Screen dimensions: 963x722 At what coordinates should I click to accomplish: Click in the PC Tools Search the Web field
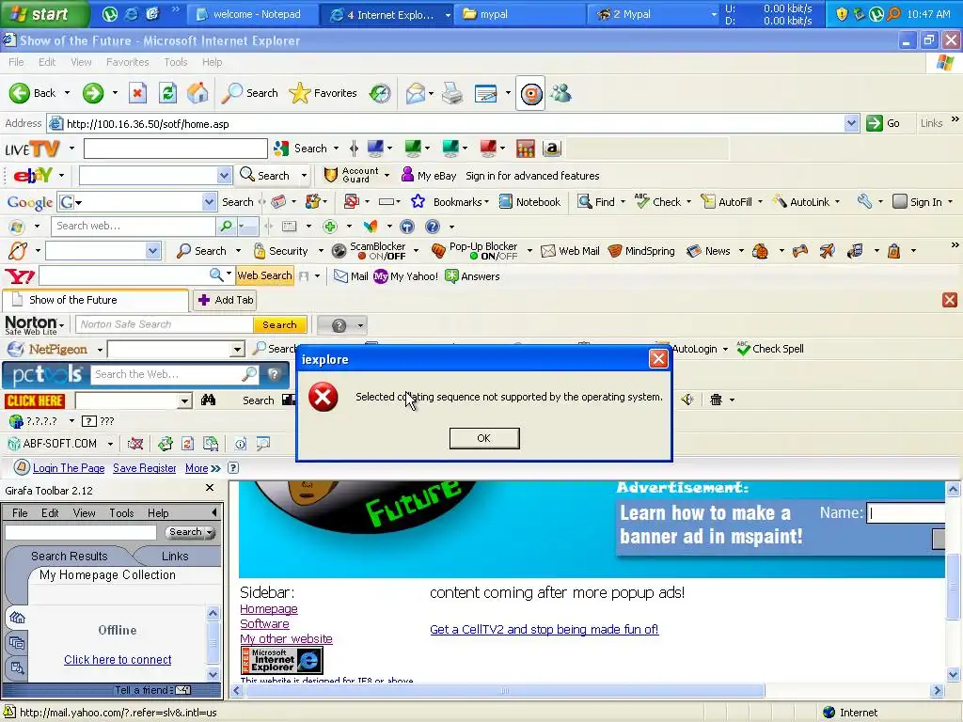[x=166, y=374]
